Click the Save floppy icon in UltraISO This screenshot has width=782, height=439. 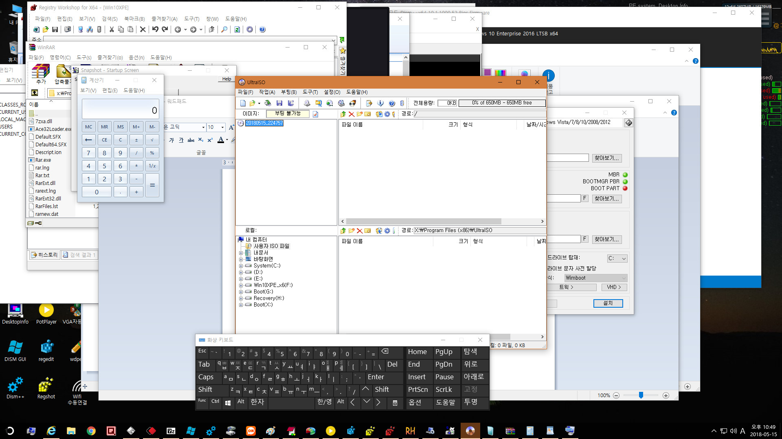point(279,103)
